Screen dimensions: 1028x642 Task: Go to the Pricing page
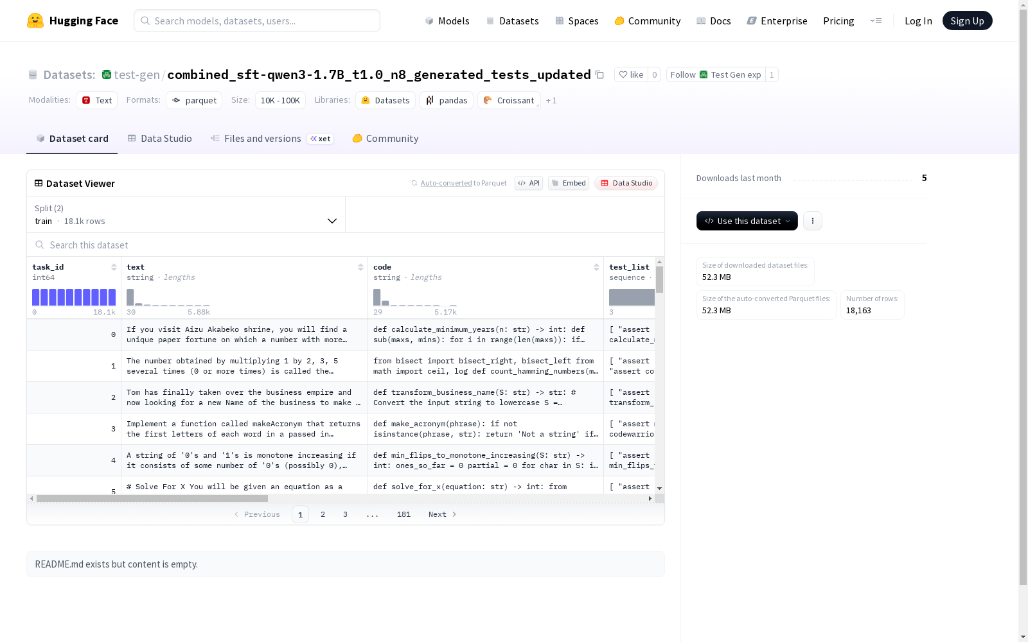[838, 21]
